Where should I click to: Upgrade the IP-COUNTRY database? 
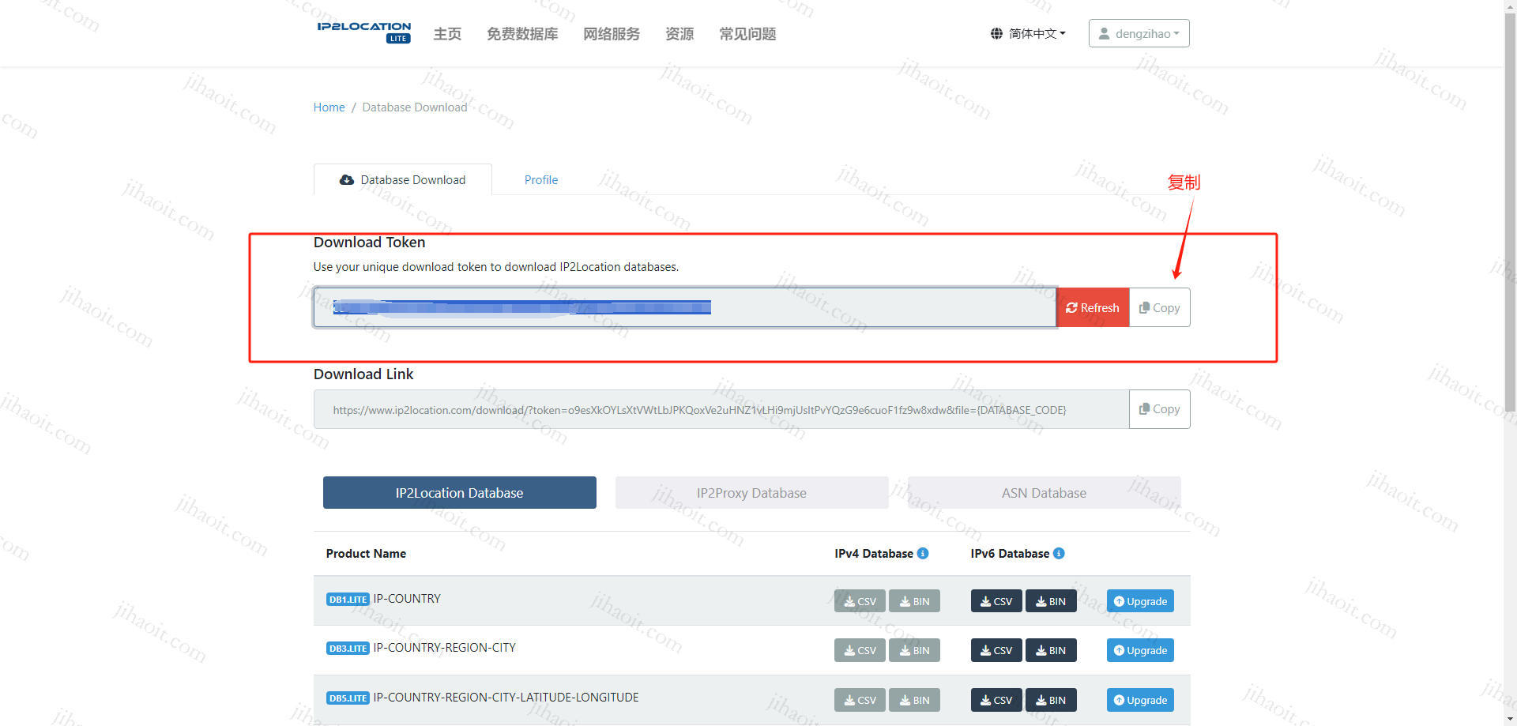pos(1140,601)
